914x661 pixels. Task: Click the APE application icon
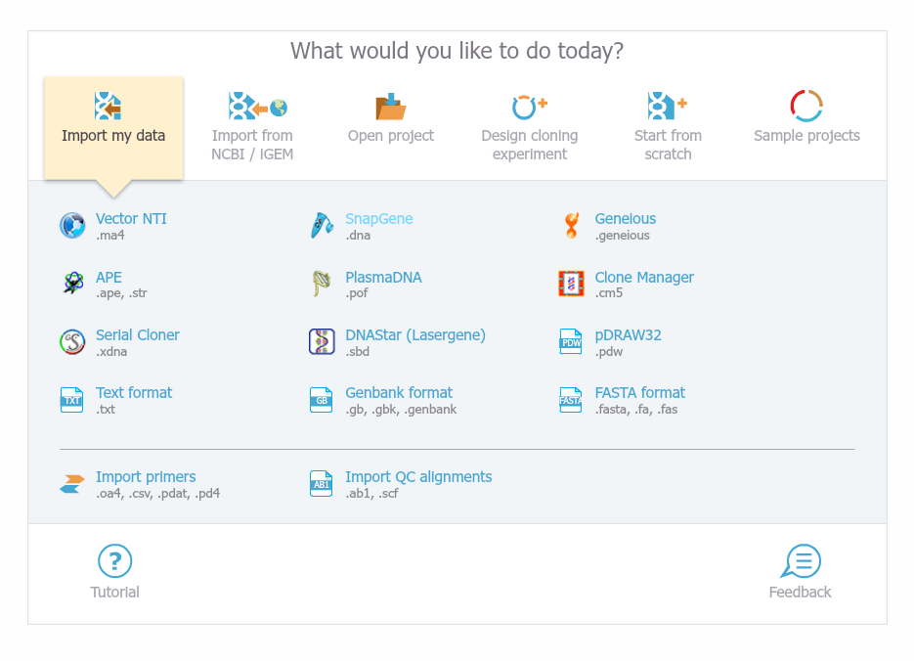pos(72,284)
